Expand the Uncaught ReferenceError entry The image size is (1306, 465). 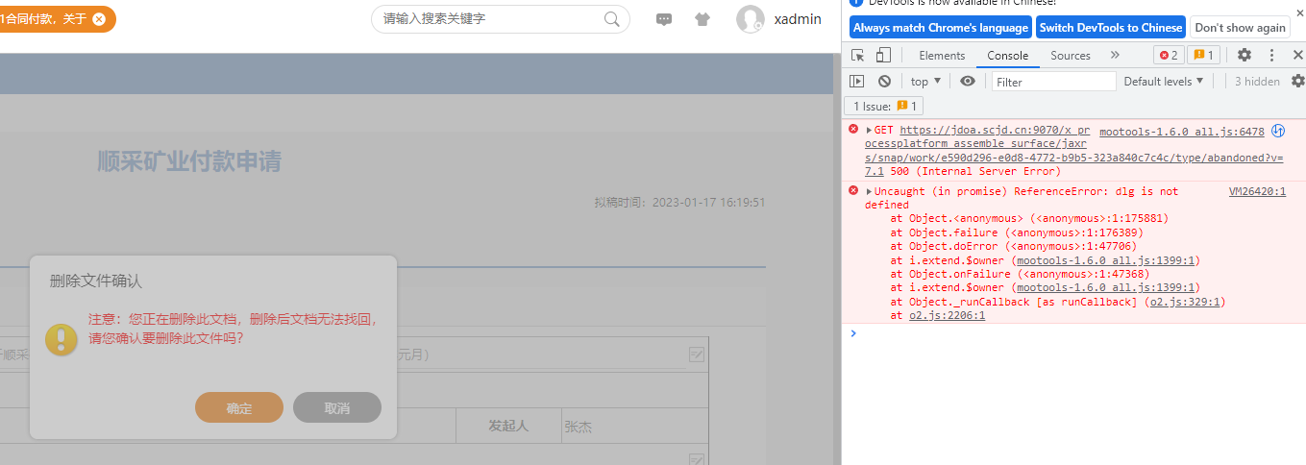869,191
